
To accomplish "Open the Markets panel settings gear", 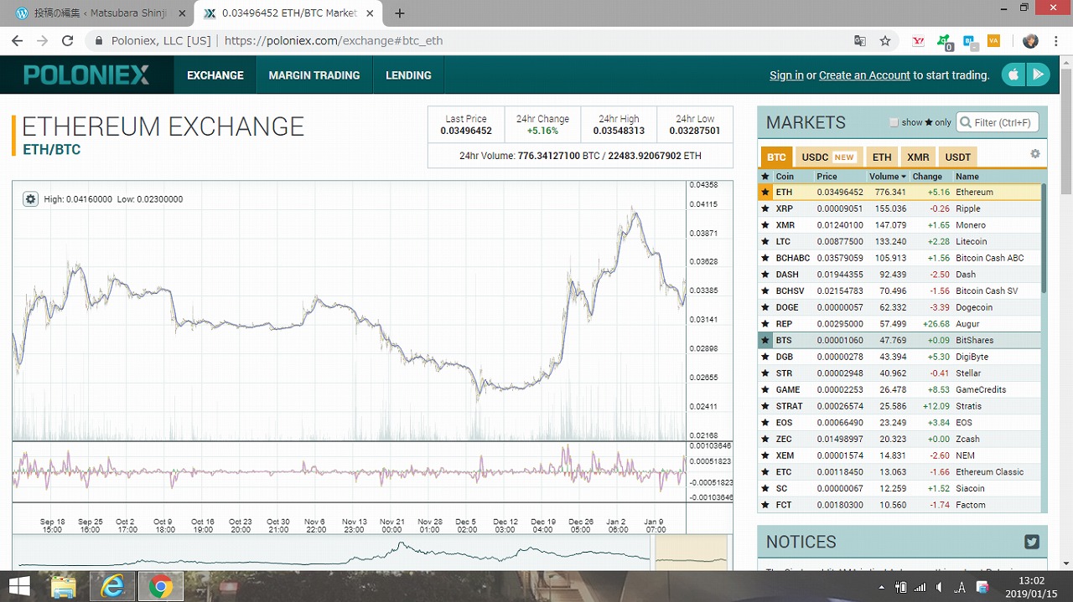I will [x=1035, y=154].
